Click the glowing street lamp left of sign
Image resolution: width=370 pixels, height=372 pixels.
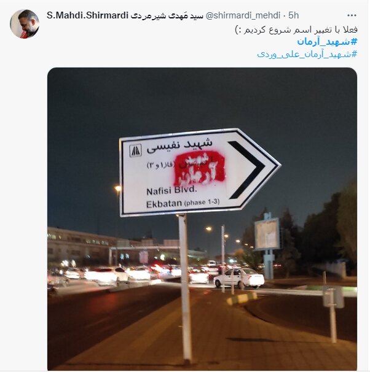[118, 188]
